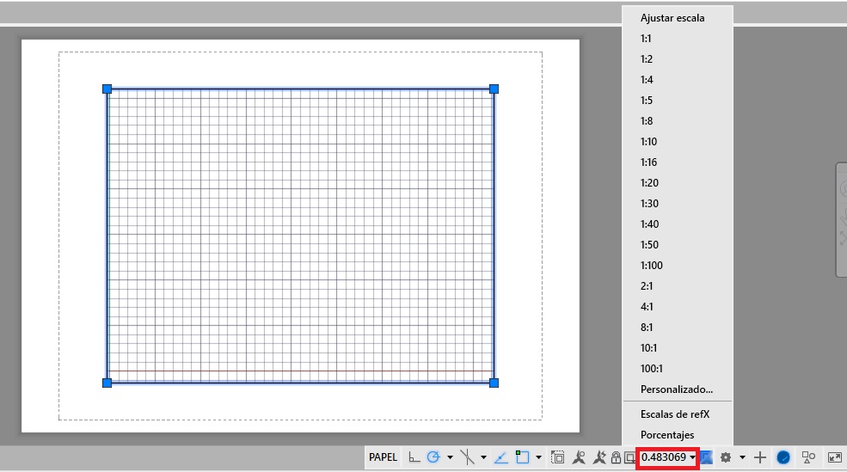Toggle object snap tracking icon
Viewport: 847px width, 472px height.
[501, 458]
